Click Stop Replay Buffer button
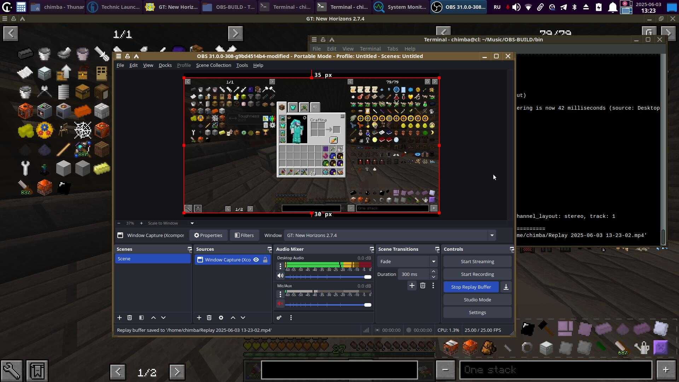The image size is (679, 382). click(471, 287)
